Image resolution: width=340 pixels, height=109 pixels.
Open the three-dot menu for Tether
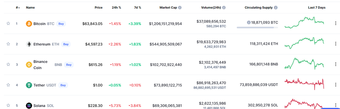pos(335,85)
